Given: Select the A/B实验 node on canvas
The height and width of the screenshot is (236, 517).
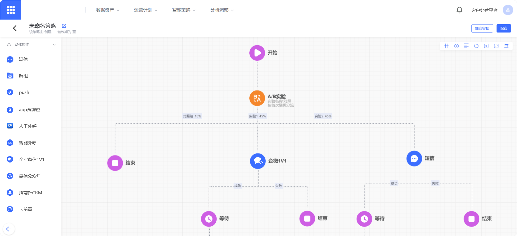Looking at the screenshot, I should (x=257, y=98).
